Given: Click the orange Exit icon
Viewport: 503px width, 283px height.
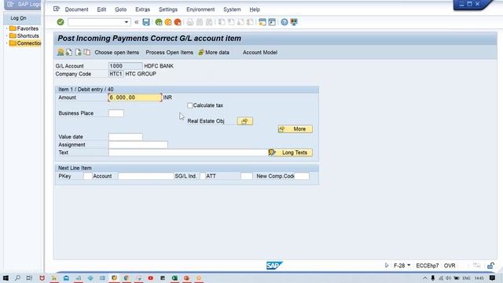Looking at the screenshot, I should (x=168, y=22).
